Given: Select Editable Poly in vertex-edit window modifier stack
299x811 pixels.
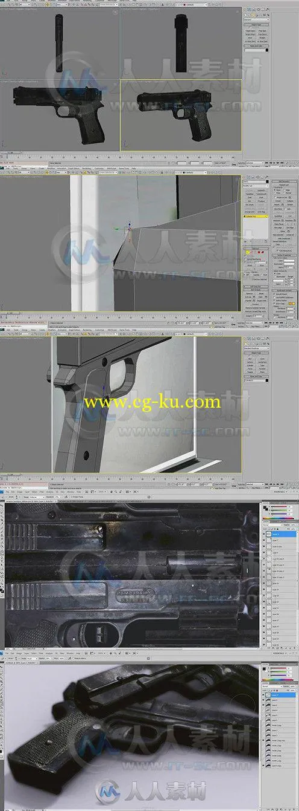Looking at the screenshot, I should [x=256, y=215].
